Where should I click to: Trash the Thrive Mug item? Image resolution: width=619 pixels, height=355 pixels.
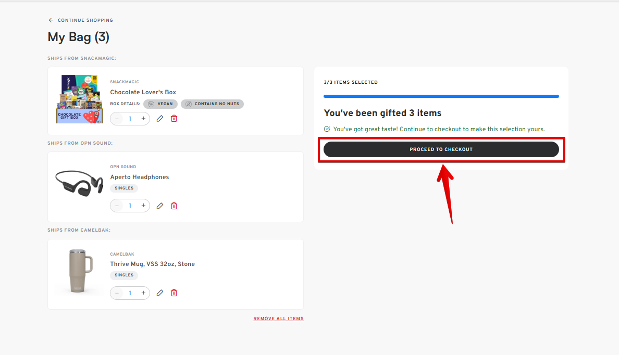(x=174, y=293)
